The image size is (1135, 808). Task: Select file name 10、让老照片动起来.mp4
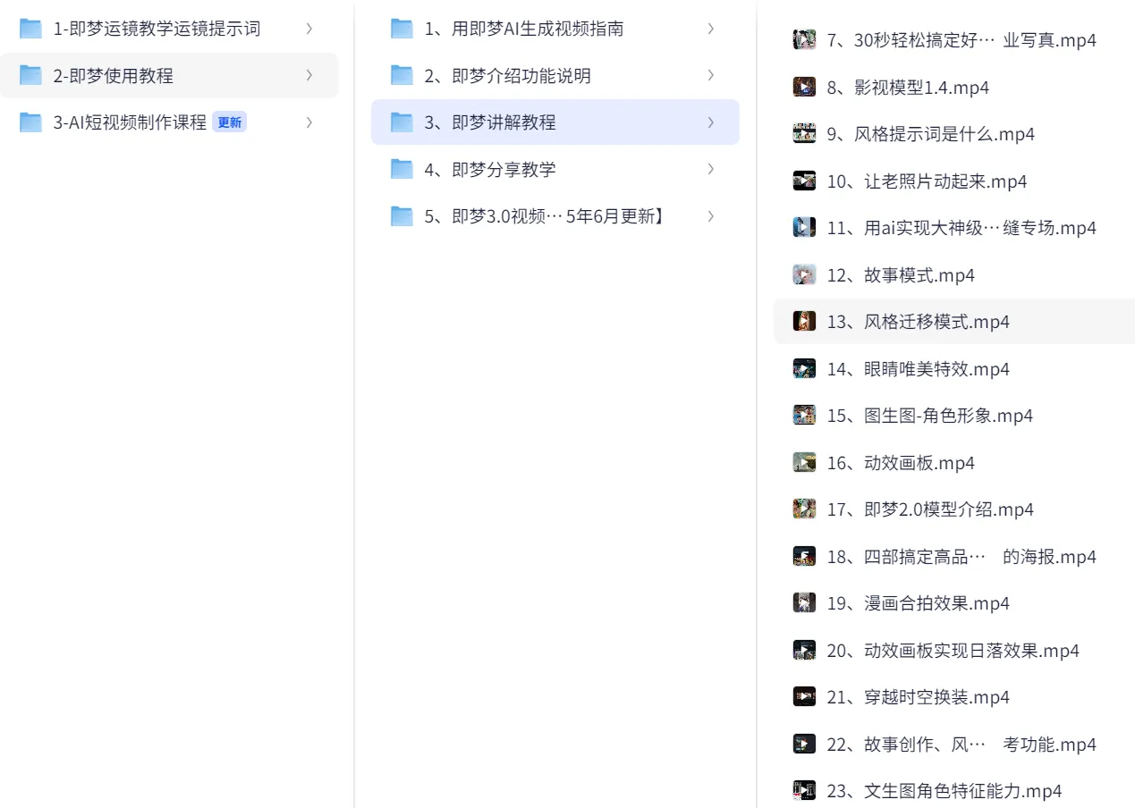click(927, 181)
